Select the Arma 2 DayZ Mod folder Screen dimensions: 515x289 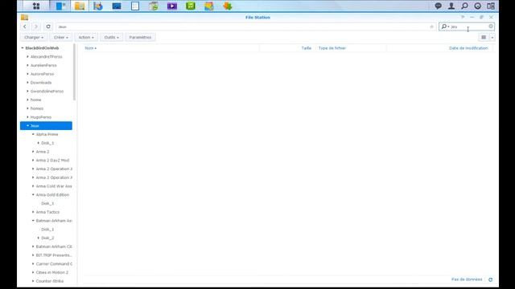[x=52, y=161]
